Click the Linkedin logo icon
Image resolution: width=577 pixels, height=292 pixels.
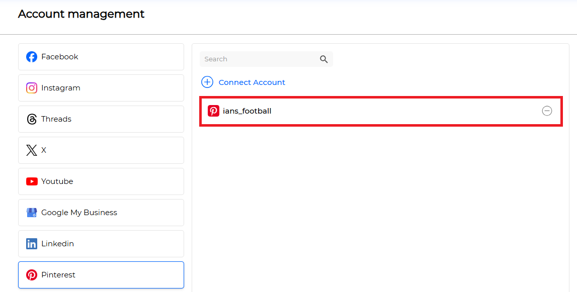[x=32, y=244]
